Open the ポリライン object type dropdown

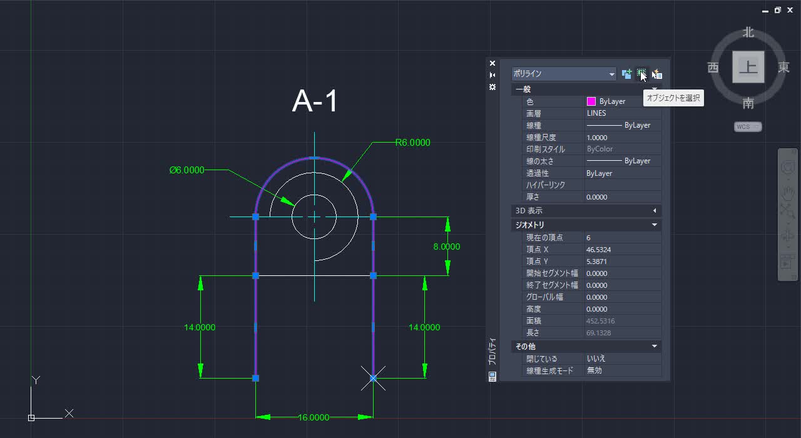(x=611, y=73)
